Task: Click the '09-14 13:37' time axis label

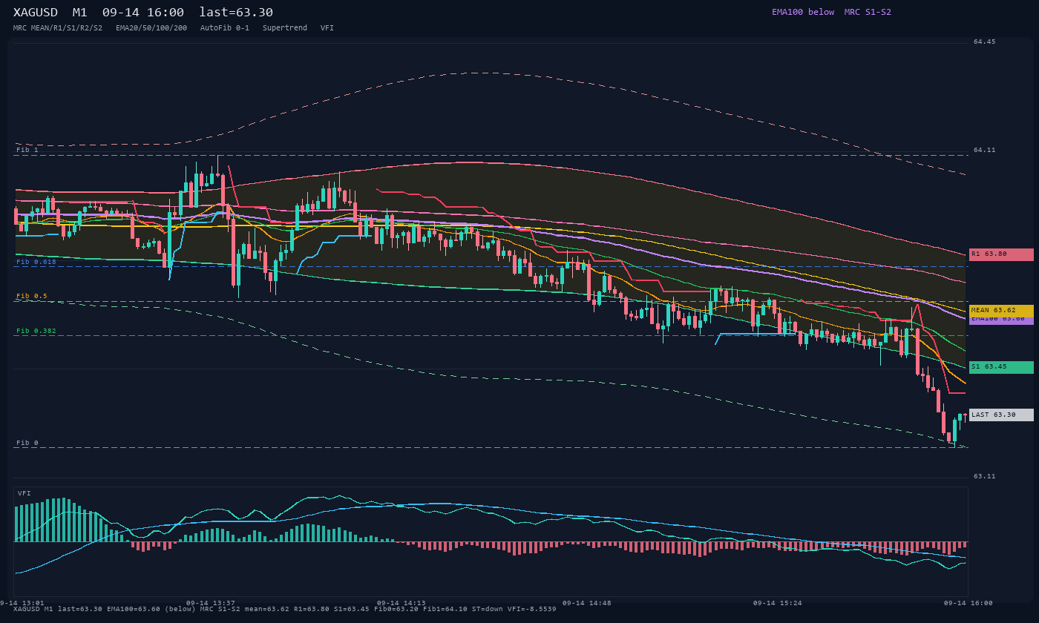Action: (211, 603)
